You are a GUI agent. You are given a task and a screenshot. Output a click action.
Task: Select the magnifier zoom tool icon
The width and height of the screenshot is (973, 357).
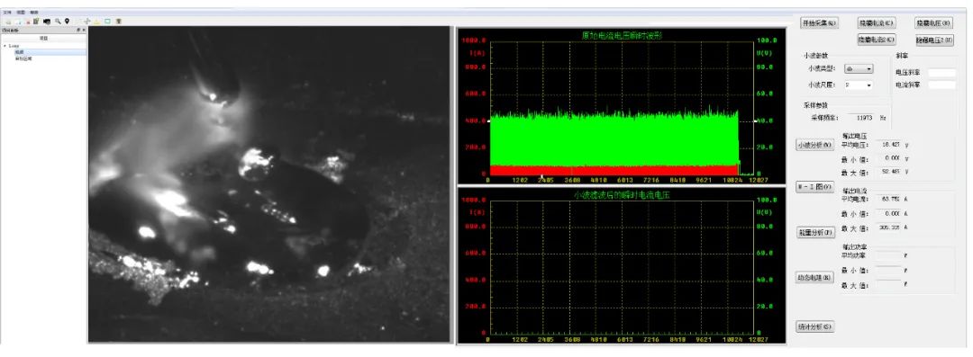tap(58, 21)
